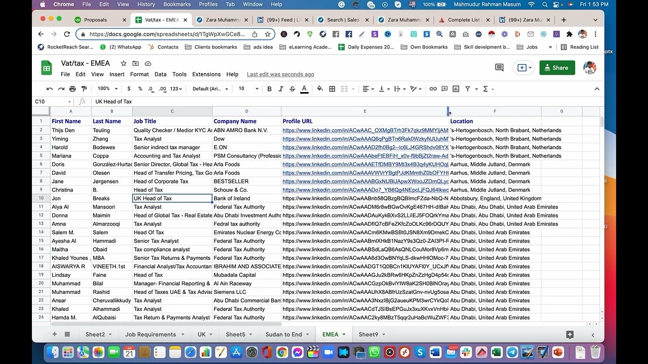Switch to the Job Requirements sheet tab
The height and width of the screenshot is (364, 648).
click(x=151, y=334)
